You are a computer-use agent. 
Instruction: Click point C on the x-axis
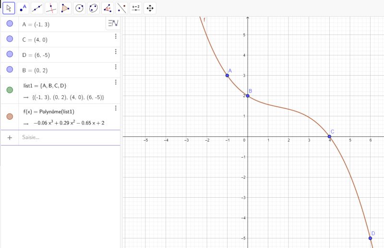[x=329, y=136]
